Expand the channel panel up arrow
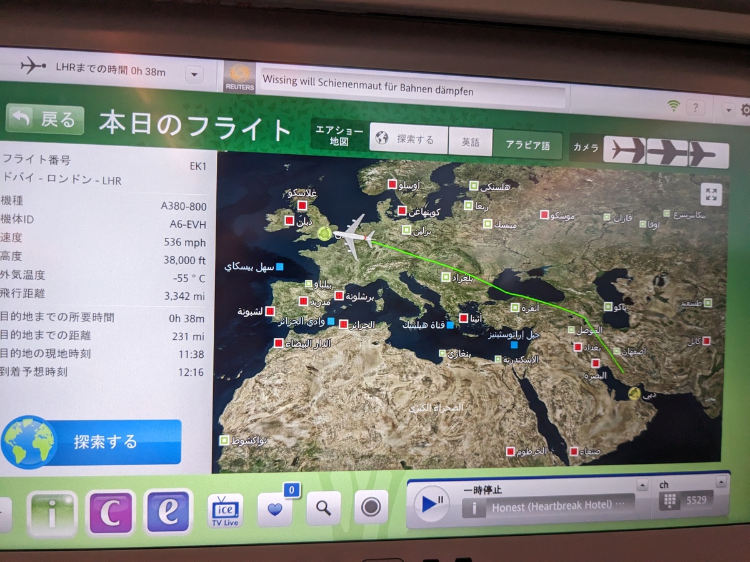 coord(721,481)
